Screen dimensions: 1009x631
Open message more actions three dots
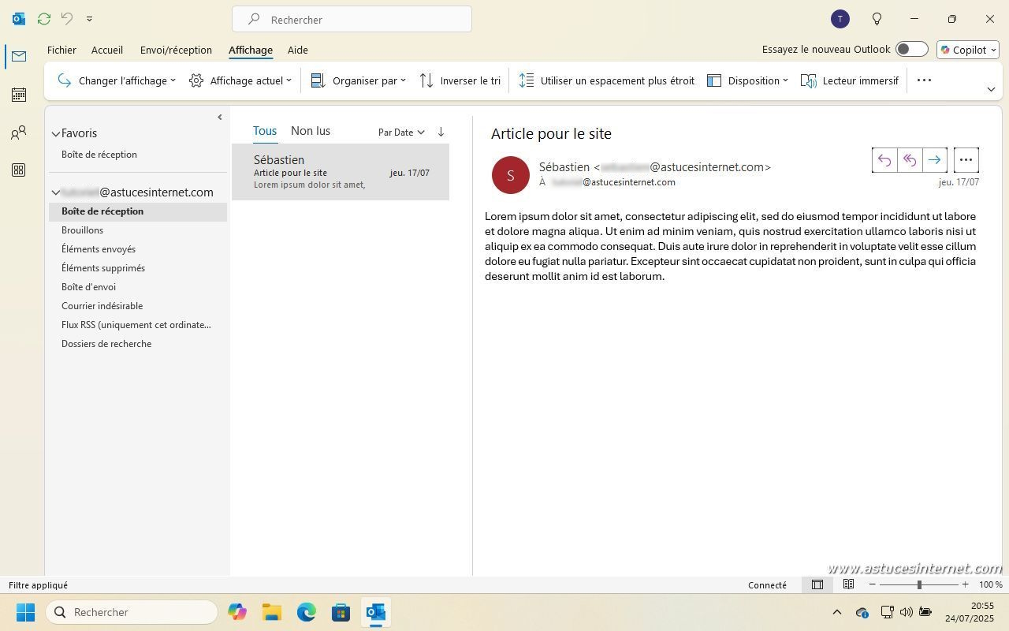966,160
